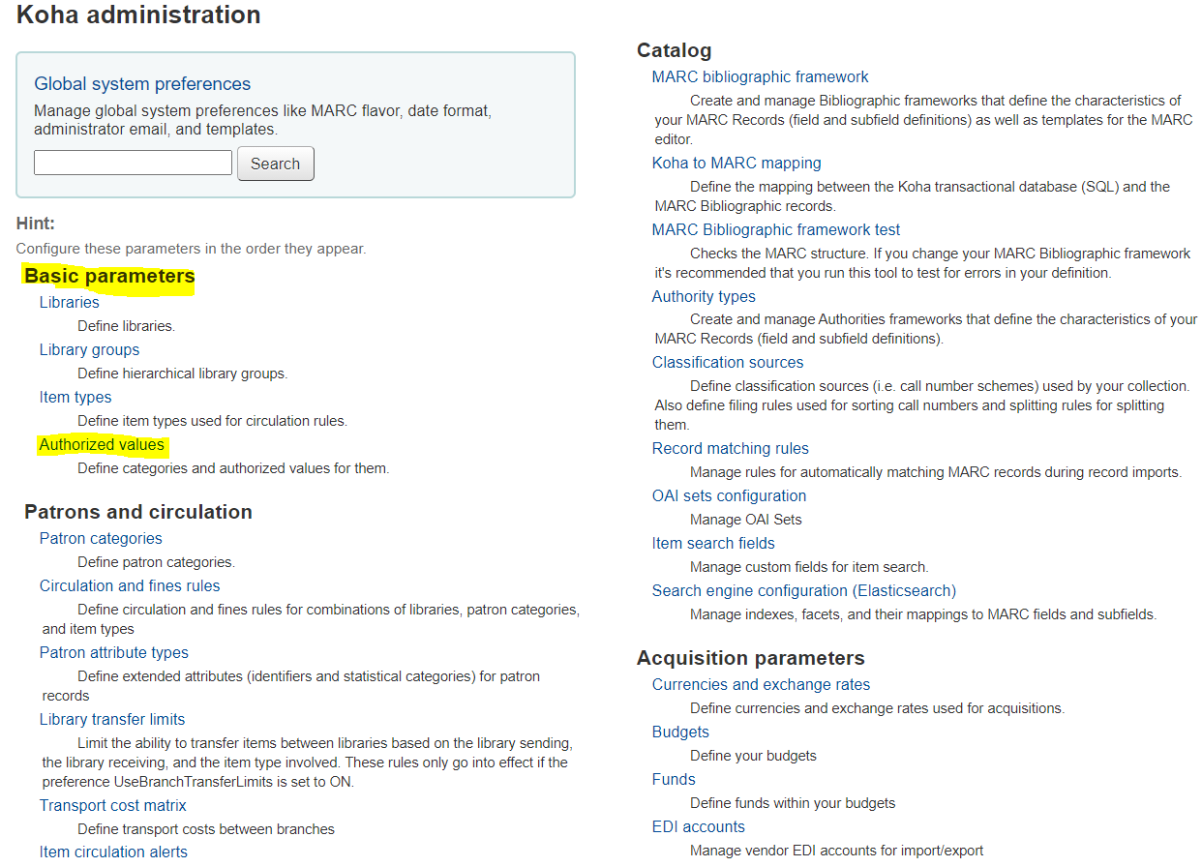
Task: Click 'Define hierarchical library groups.' text
Action: pos(183,374)
